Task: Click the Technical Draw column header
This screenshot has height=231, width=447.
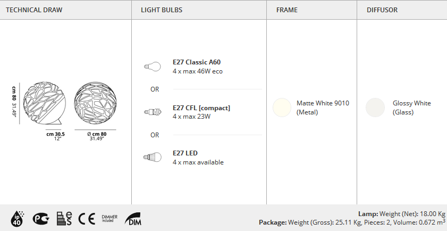Action: click(x=34, y=10)
